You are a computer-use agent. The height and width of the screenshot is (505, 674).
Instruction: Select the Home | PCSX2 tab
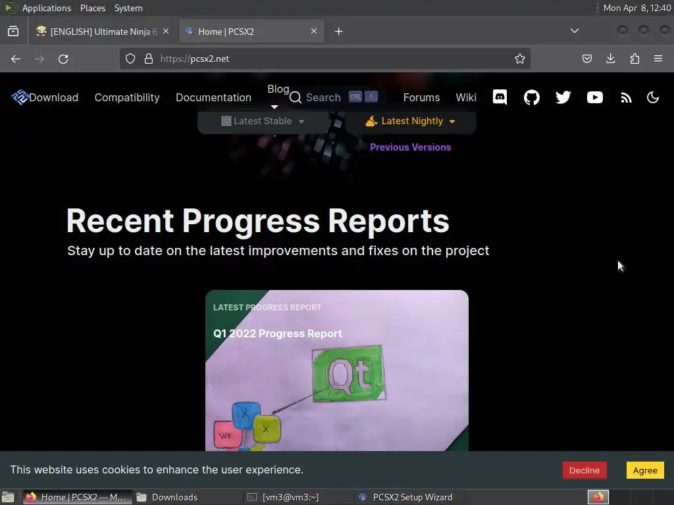point(251,31)
